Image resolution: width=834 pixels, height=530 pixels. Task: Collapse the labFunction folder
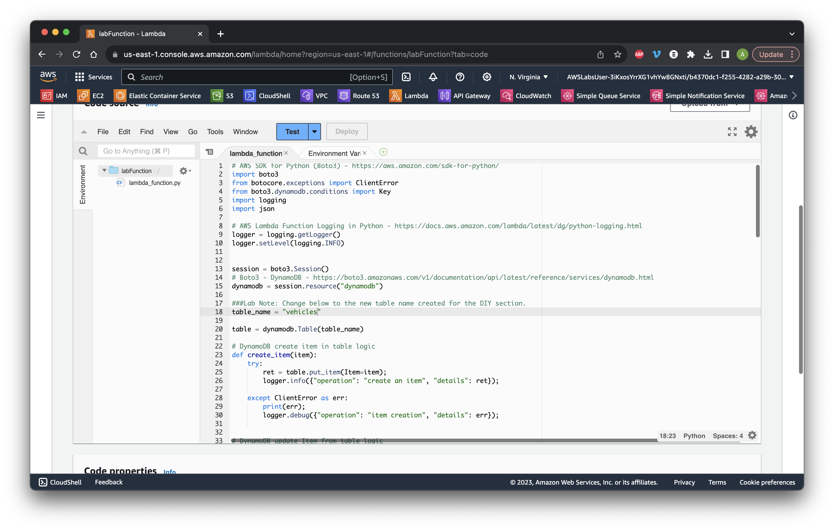point(104,171)
